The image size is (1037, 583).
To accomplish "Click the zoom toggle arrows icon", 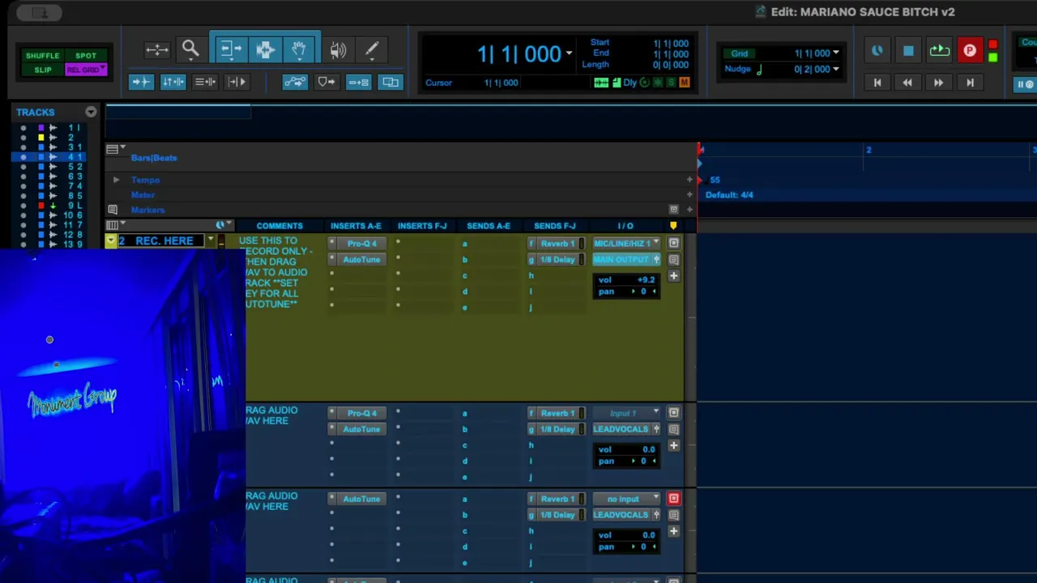I will [157, 50].
